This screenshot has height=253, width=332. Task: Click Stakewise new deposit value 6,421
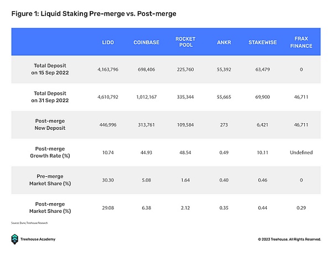(262, 125)
